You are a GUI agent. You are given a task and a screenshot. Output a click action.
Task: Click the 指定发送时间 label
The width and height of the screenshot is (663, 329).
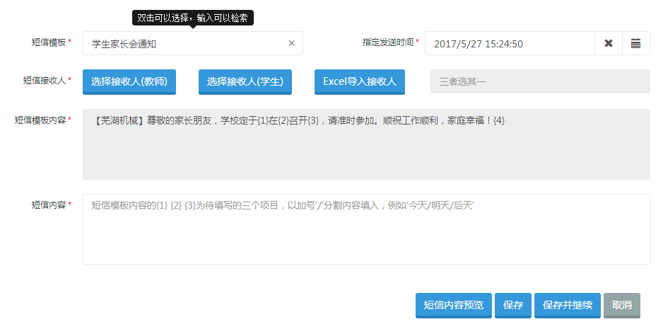pos(388,42)
